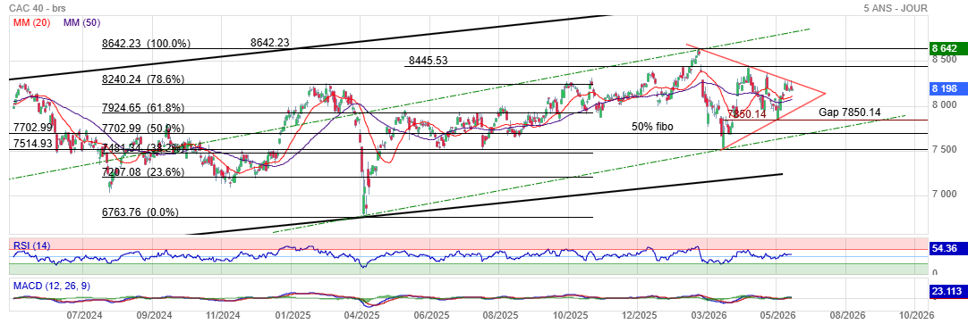The image size is (968, 324).
Task: Click the 03/2026 date axis label
Action: pos(709,315)
